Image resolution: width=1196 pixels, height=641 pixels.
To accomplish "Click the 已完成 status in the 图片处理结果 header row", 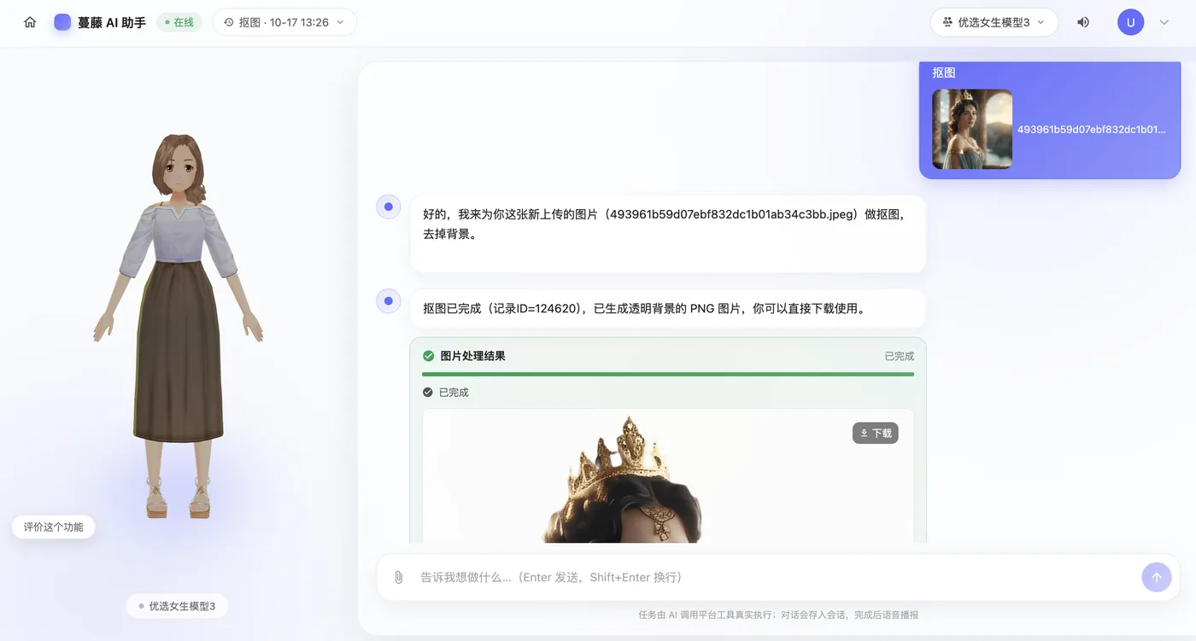I will click(x=899, y=356).
